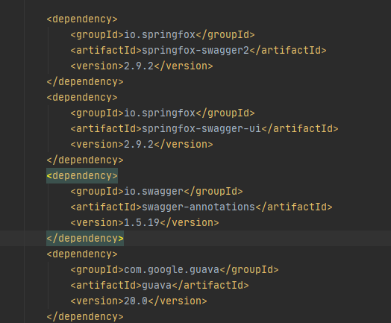Viewport: 391px width, 323px height.
Task: Click first io.springfox groupId value
Action: (x=160, y=34)
